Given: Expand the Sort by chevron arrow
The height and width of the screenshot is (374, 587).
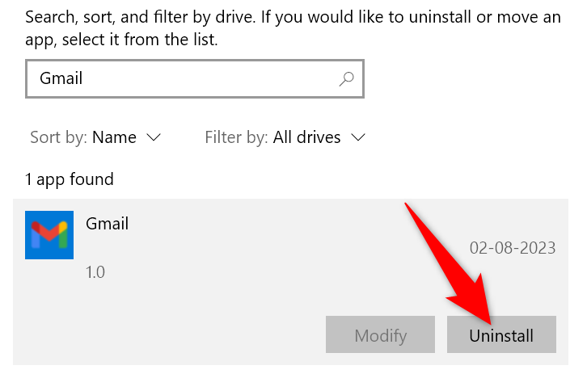Looking at the screenshot, I should 154,137.
